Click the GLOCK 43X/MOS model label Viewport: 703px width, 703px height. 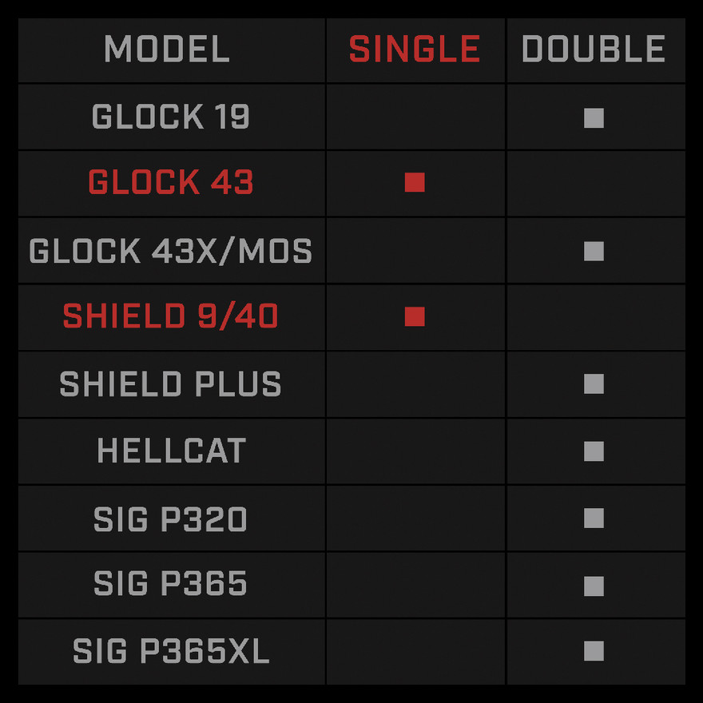pyautogui.click(x=171, y=252)
